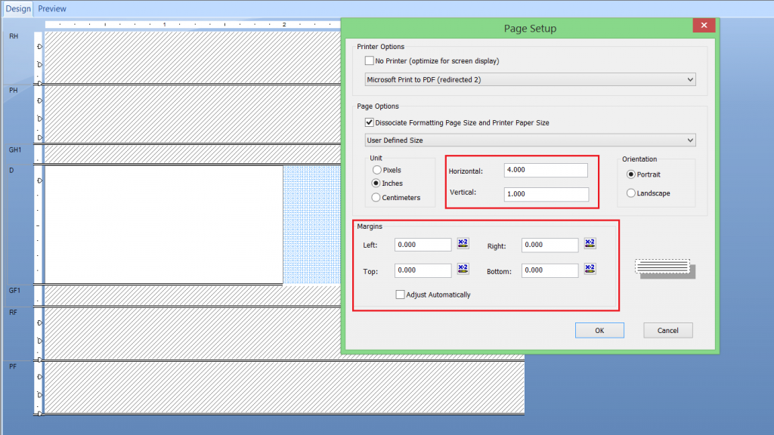Enable No Printer screen display option

tap(369, 60)
